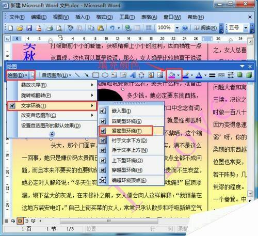Click the New blank document icon
Viewport: 258px width, 236px height.
pyautogui.click(x=11, y=28)
